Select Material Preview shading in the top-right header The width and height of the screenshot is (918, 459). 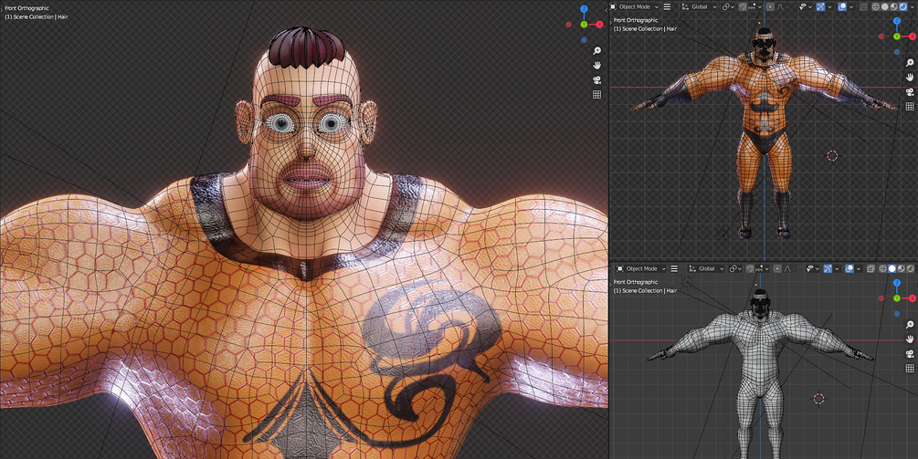coord(893,7)
